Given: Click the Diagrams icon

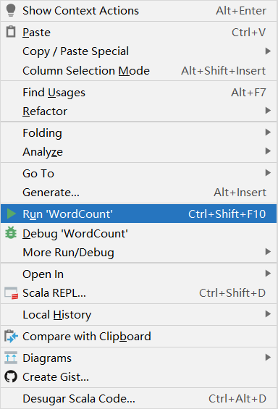Looking at the screenshot, I should (x=11, y=358).
